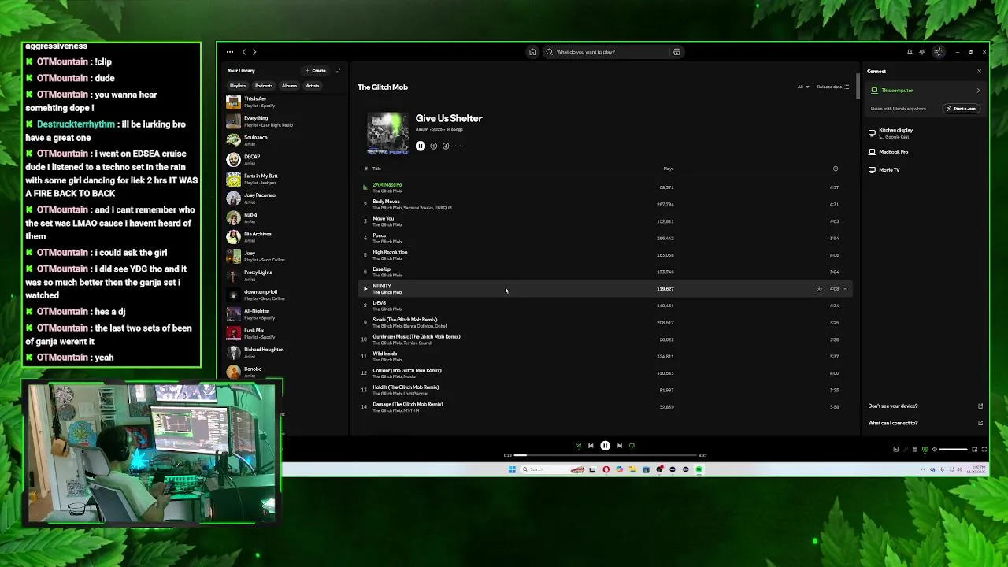Image resolution: width=1008 pixels, height=567 pixels.
Task: Select MacBook Pro device
Action: coord(925,152)
